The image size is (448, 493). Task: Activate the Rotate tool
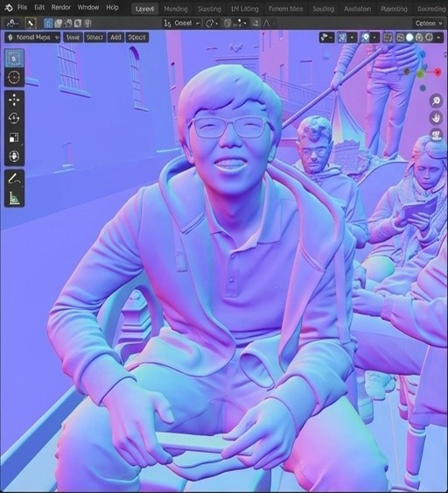[14, 118]
